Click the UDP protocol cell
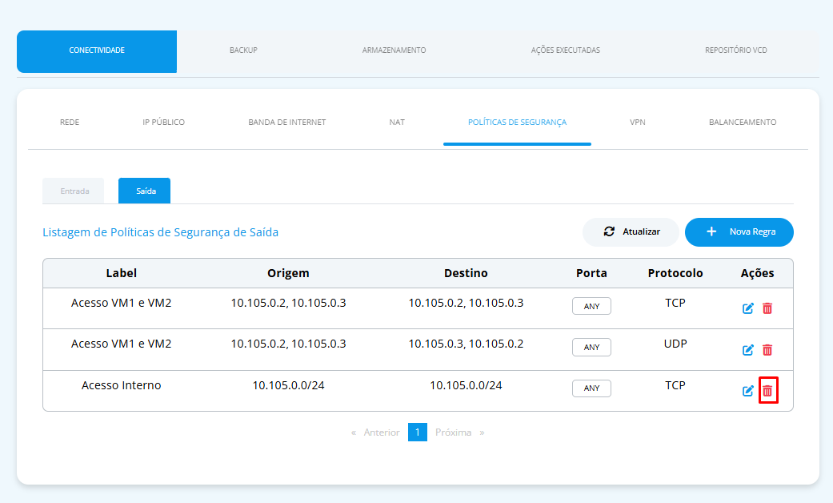Screen dimensions: 833x503 [x=675, y=344]
